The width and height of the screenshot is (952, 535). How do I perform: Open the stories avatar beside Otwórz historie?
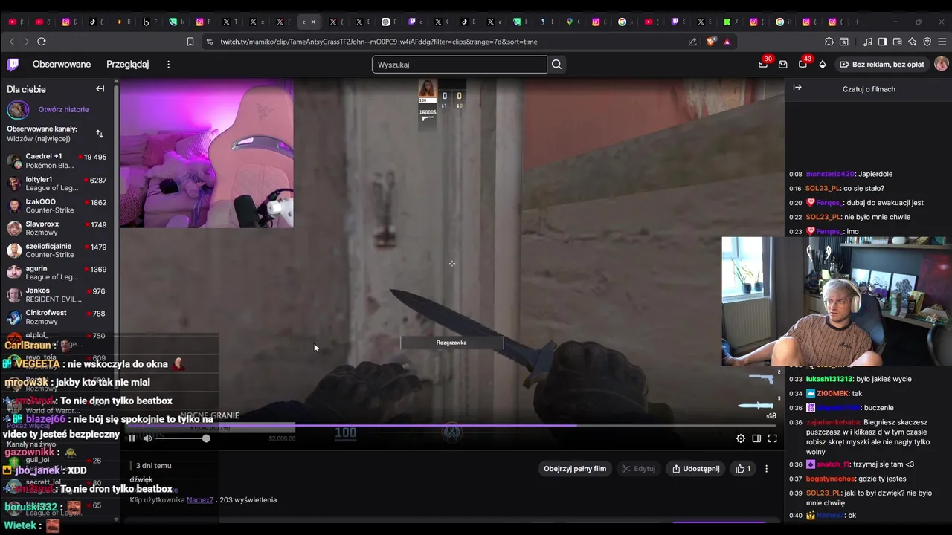pyautogui.click(x=18, y=110)
